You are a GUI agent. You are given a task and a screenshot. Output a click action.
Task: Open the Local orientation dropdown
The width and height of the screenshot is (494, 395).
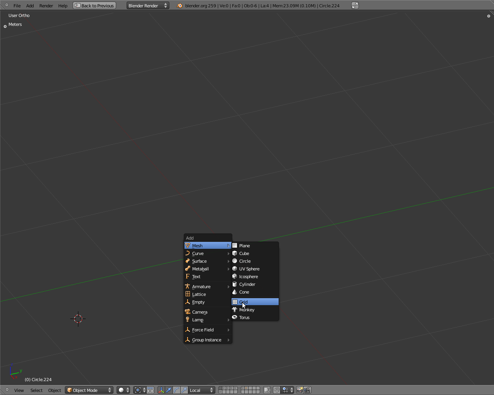(x=201, y=390)
